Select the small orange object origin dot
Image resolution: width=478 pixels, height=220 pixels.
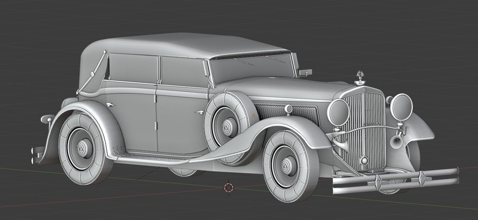coord(253,116)
